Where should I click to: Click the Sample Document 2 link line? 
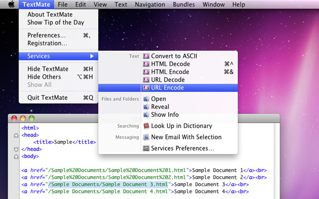click(144, 177)
